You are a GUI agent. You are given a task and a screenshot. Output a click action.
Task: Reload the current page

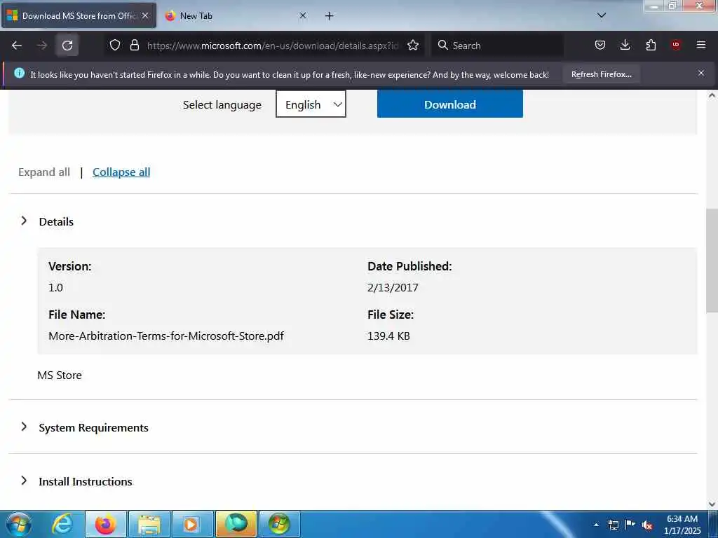pyautogui.click(x=67, y=46)
